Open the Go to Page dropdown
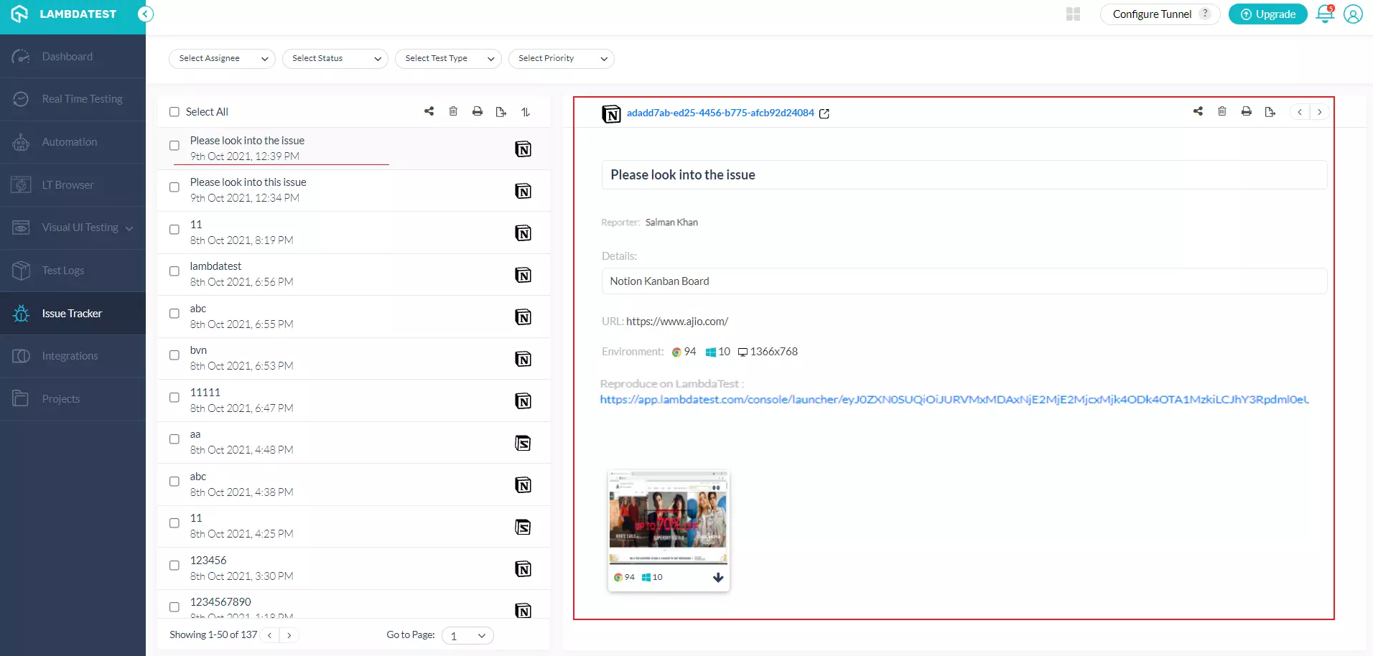The width and height of the screenshot is (1373, 656). (467, 636)
